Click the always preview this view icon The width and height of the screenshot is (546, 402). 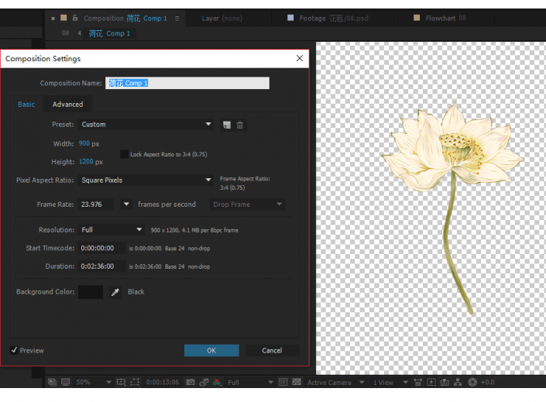tap(52, 382)
